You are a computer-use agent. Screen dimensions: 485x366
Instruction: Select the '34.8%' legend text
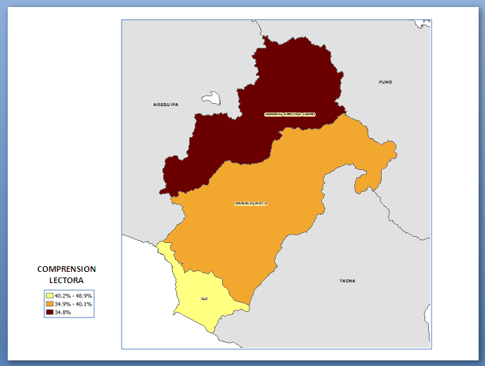[x=63, y=312]
